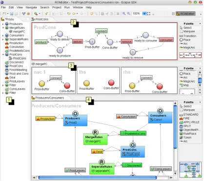Click the green Disconnect transition in diagram
Screen dimensions: 204x181
tap(132, 165)
